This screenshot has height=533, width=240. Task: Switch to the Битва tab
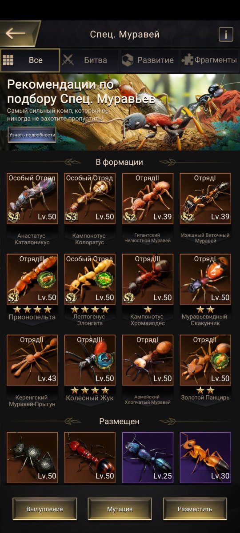tap(90, 60)
